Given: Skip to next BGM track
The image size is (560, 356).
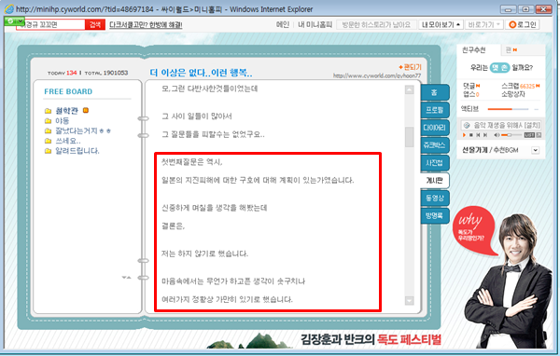Looking at the screenshot, I should coord(485,135).
